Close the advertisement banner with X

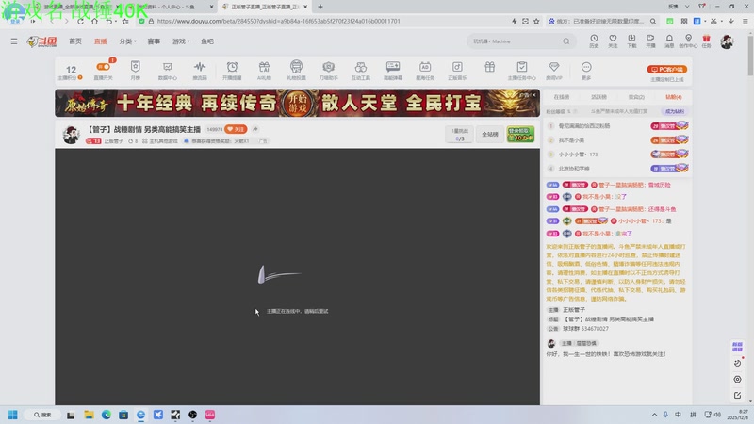[x=533, y=95]
